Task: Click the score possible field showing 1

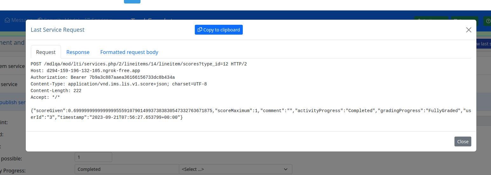Action: point(93,157)
